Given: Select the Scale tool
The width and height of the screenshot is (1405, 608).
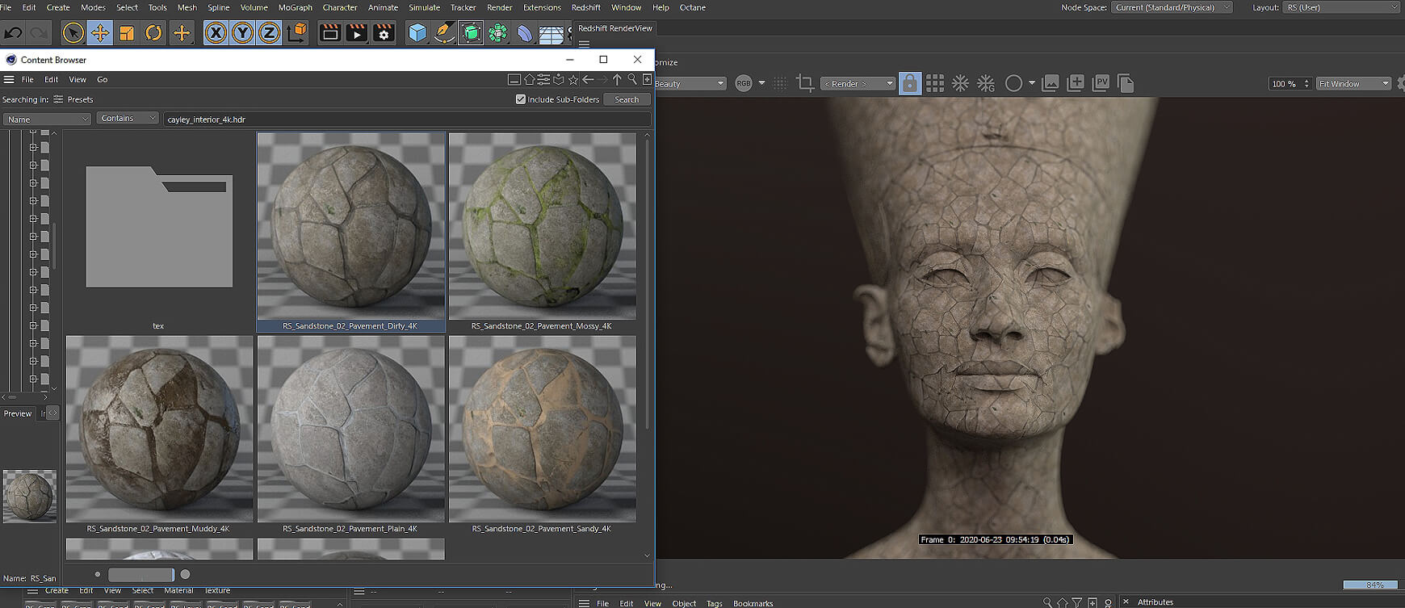Looking at the screenshot, I should point(127,33).
